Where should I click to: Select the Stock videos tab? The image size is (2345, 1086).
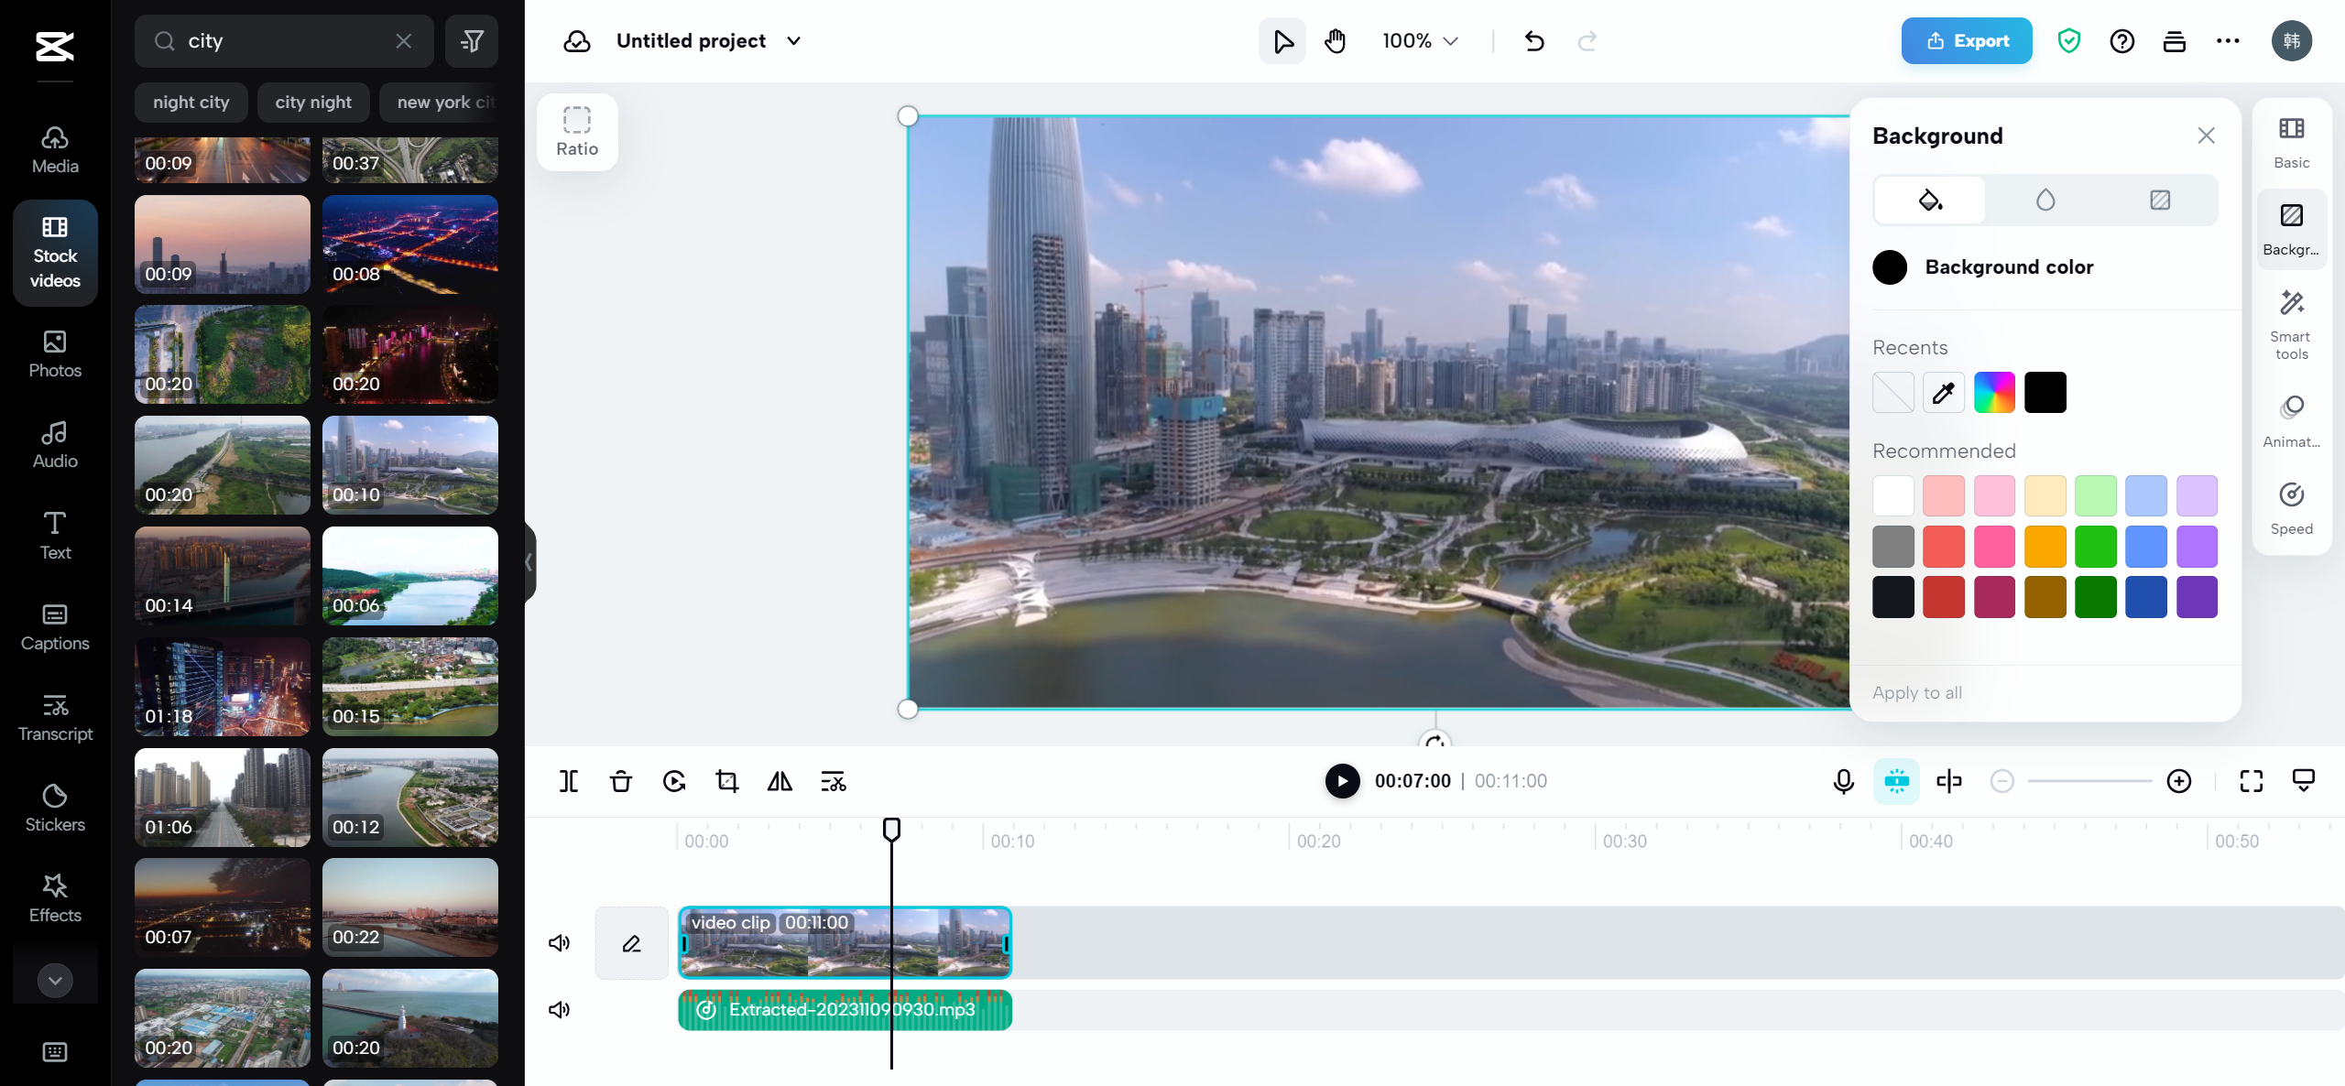55,253
